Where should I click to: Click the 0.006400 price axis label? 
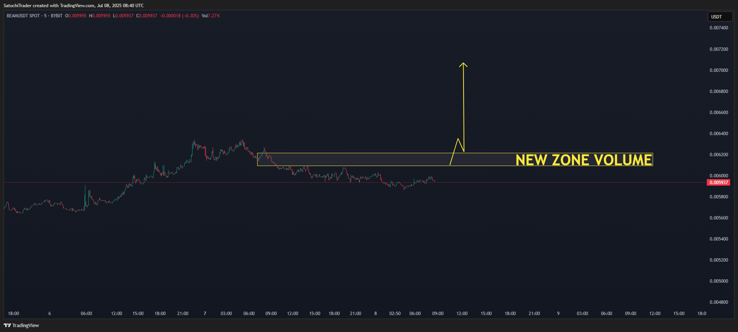719,134
